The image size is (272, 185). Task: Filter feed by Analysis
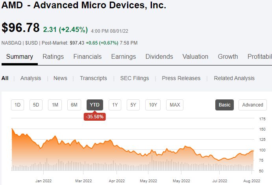coord(31,78)
